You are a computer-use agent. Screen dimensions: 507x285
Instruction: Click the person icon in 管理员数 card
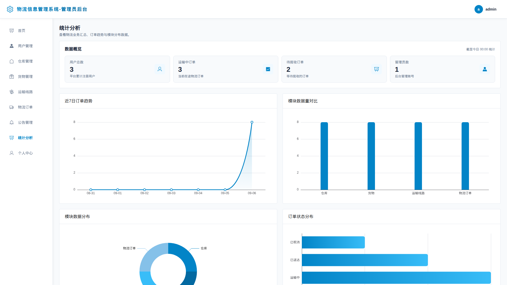485,69
